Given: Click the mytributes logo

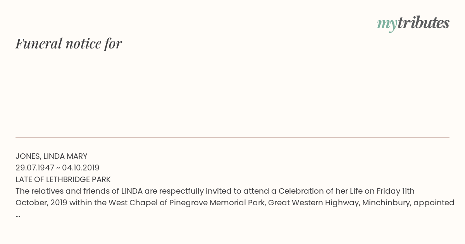Looking at the screenshot, I should (x=413, y=24).
